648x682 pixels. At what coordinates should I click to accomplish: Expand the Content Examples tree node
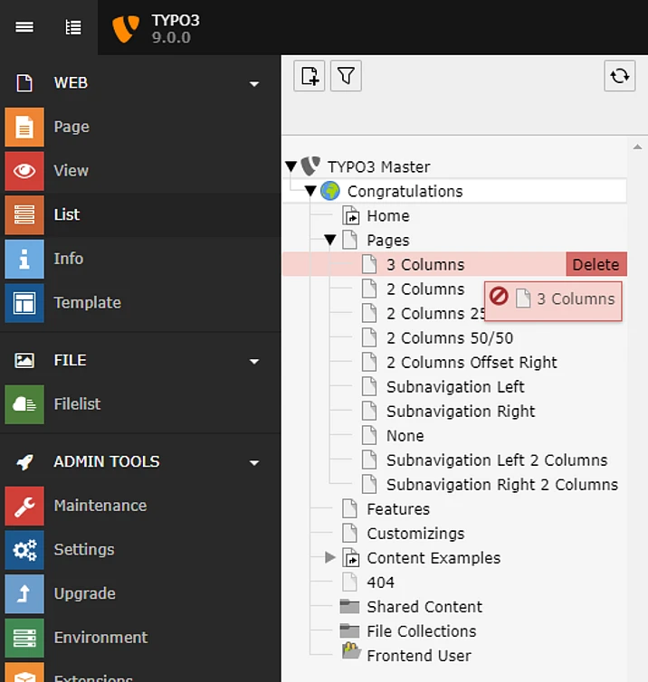point(330,557)
